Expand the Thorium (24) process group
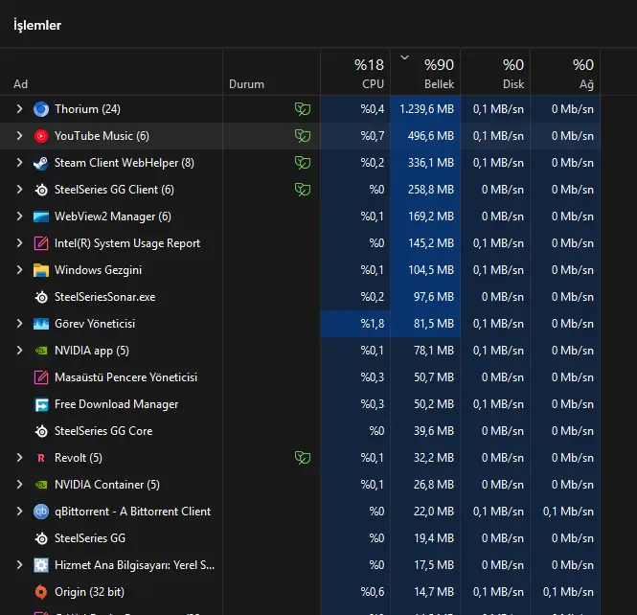The width and height of the screenshot is (637, 615). 19,109
